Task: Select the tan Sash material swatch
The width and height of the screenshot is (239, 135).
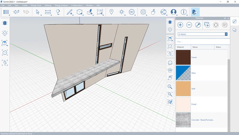Action: point(183,89)
